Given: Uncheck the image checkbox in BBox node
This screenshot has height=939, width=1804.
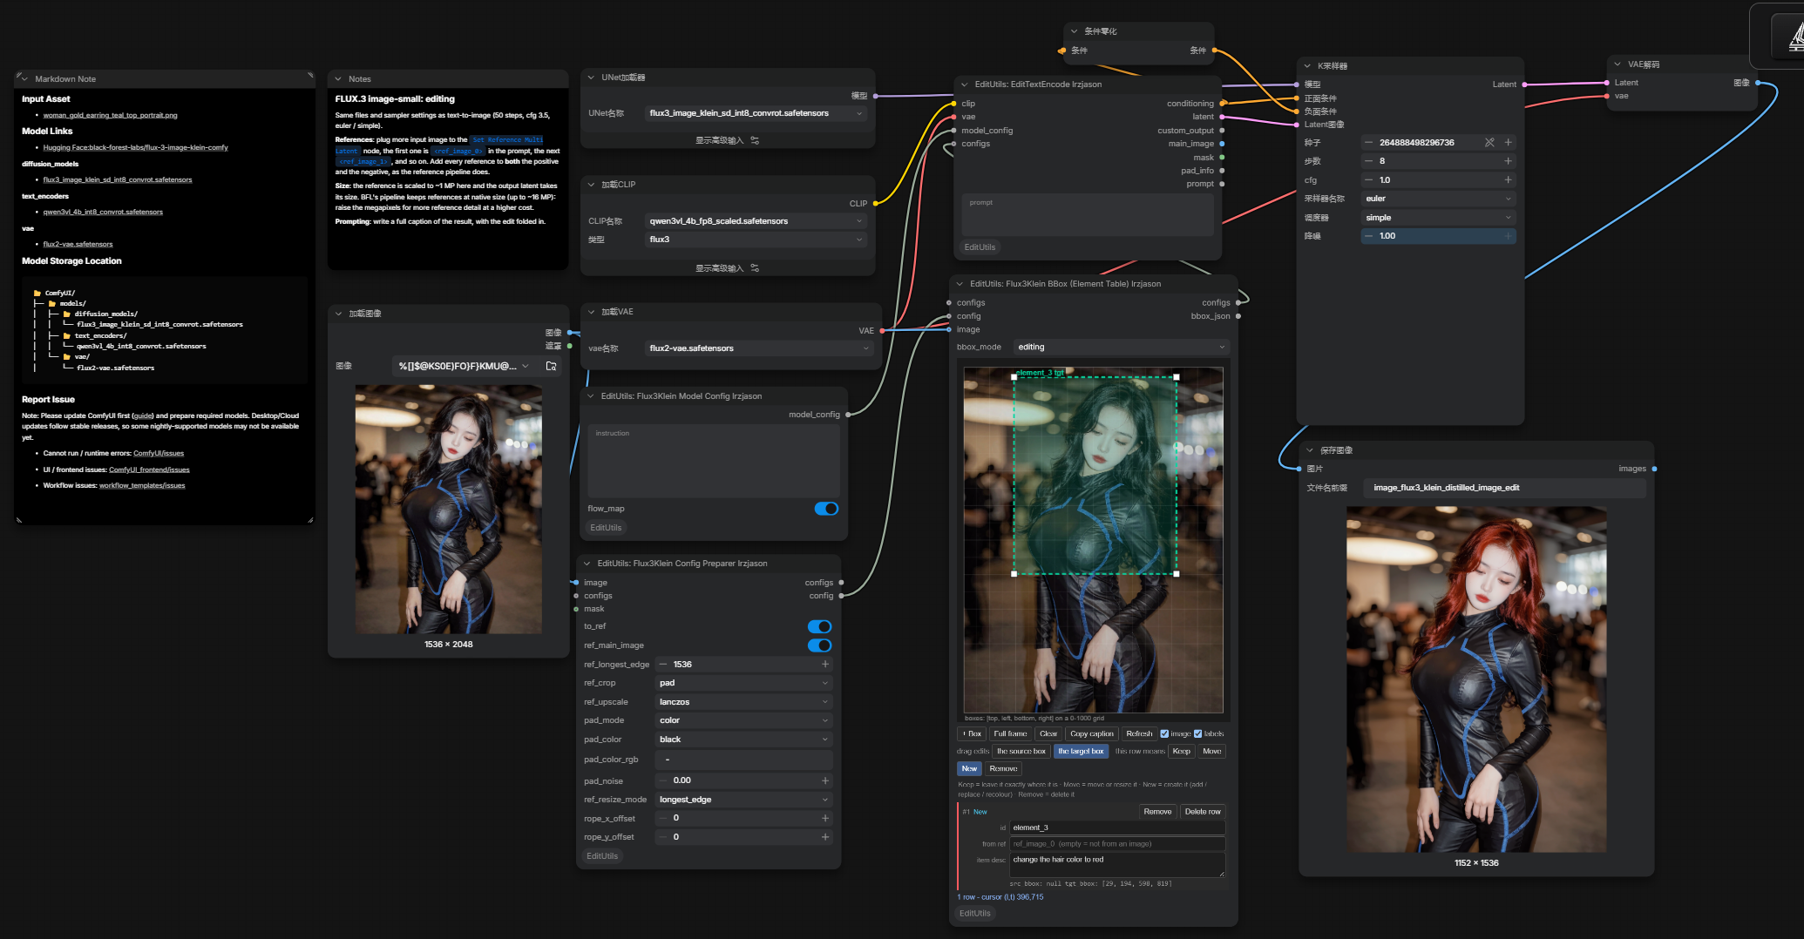Looking at the screenshot, I should 1164,733.
